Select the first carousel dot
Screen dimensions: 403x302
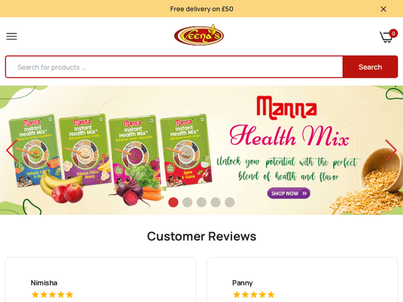click(x=173, y=202)
